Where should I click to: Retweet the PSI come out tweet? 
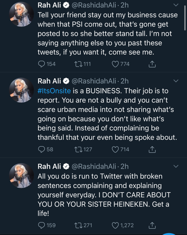[78, 64]
